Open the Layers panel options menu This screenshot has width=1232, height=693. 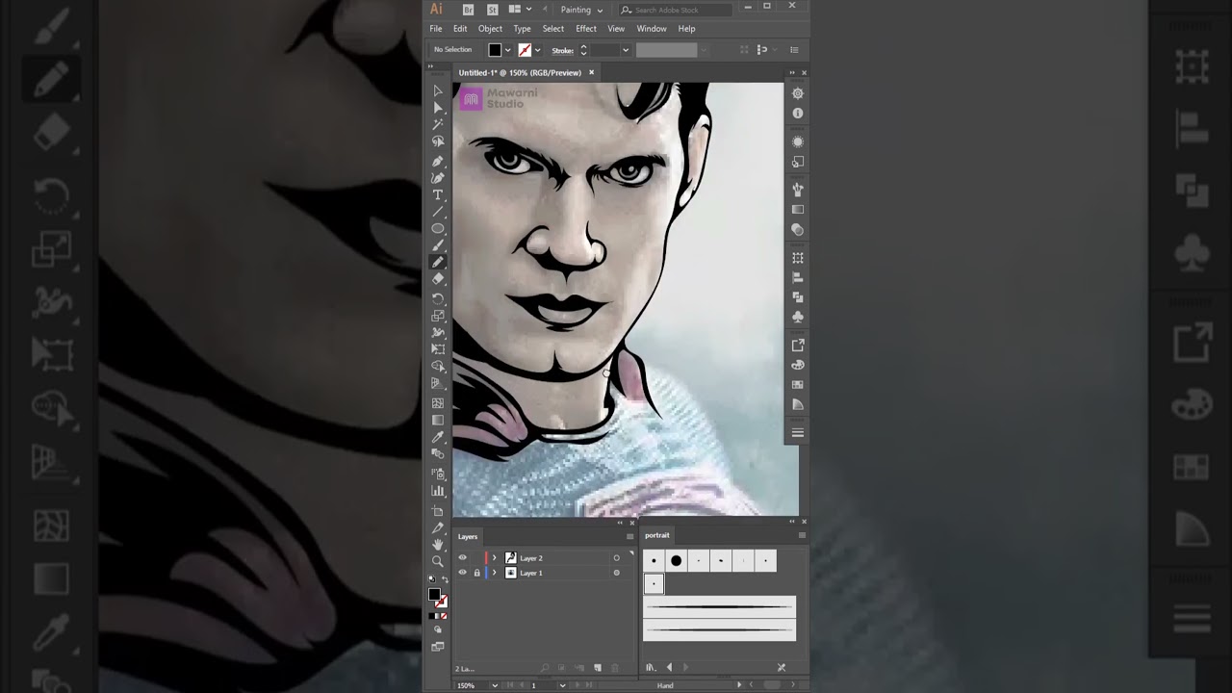[629, 537]
